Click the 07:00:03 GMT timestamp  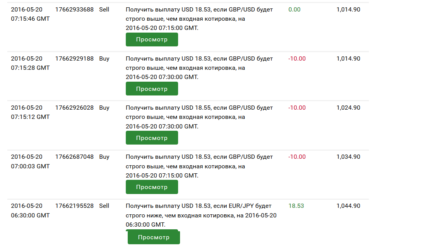[30, 166]
